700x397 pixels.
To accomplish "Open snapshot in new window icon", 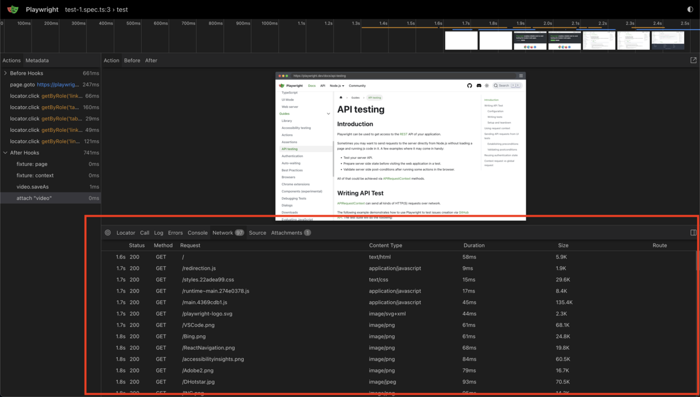I will coord(693,60).
